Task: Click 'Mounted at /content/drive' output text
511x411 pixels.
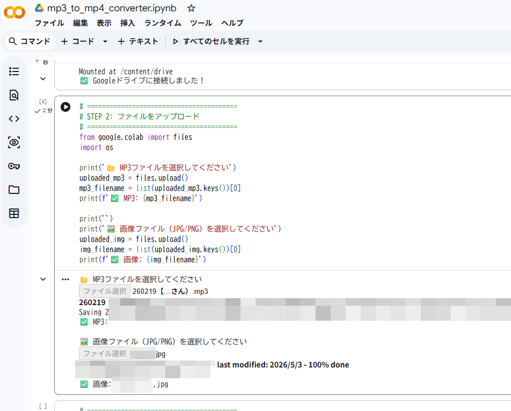Action: [x=126, y=71]
